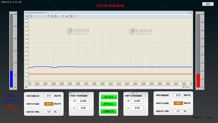
Task: Click the stop/start trend update icon
Action: [63, 16]
